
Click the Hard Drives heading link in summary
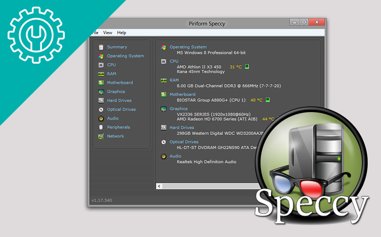182,128
